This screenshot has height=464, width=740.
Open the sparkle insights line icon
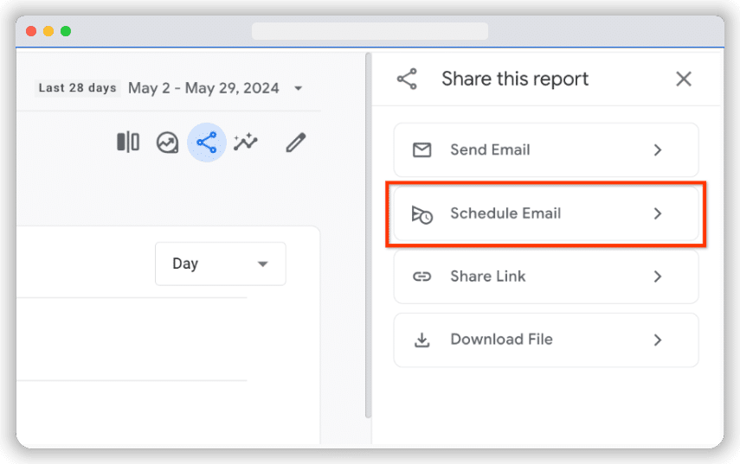(x=246, y=142)
